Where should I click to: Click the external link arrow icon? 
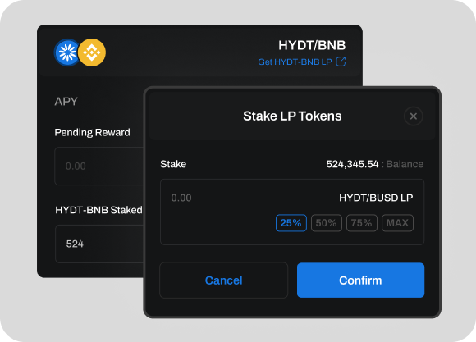(341, 62)
